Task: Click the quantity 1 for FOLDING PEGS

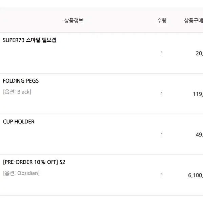Action: click(x=162, y=94)
